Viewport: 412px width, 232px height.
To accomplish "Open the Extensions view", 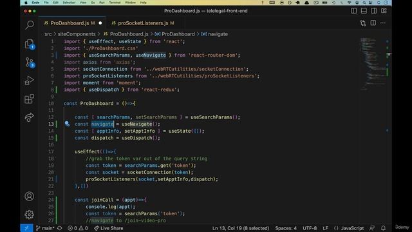I will coord(30,99).
